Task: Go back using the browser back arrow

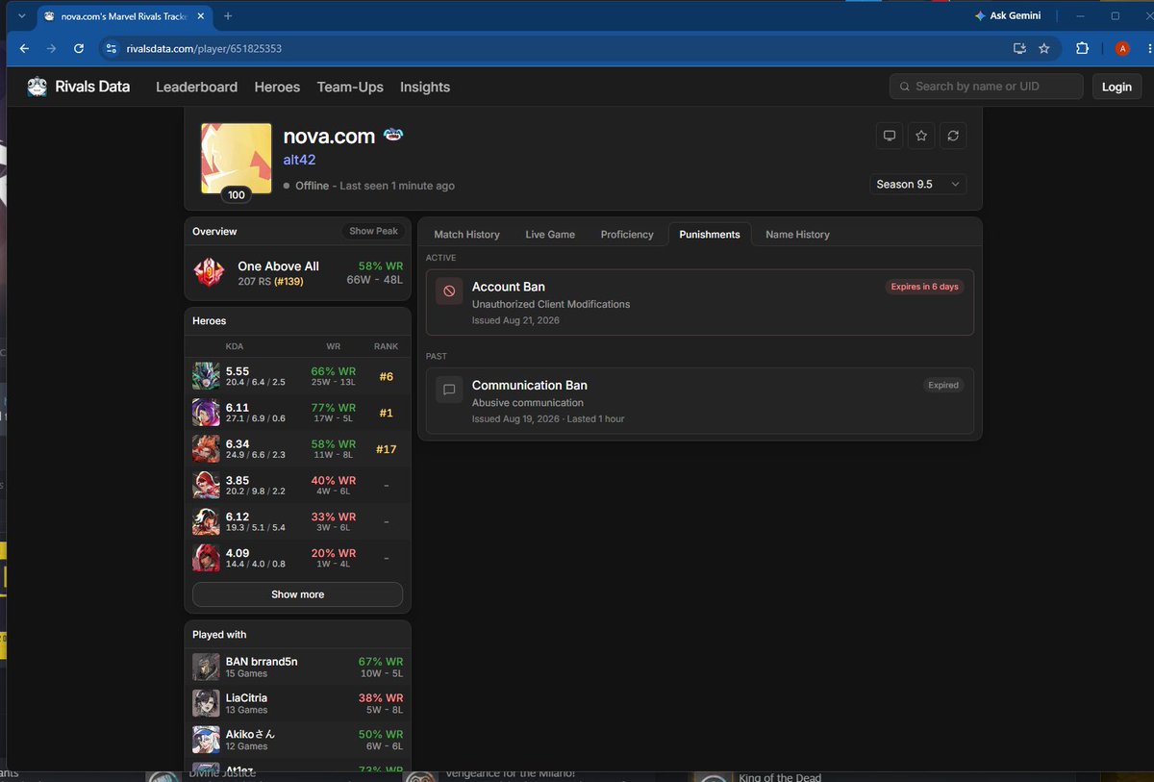Action: [x=24, y=48]
